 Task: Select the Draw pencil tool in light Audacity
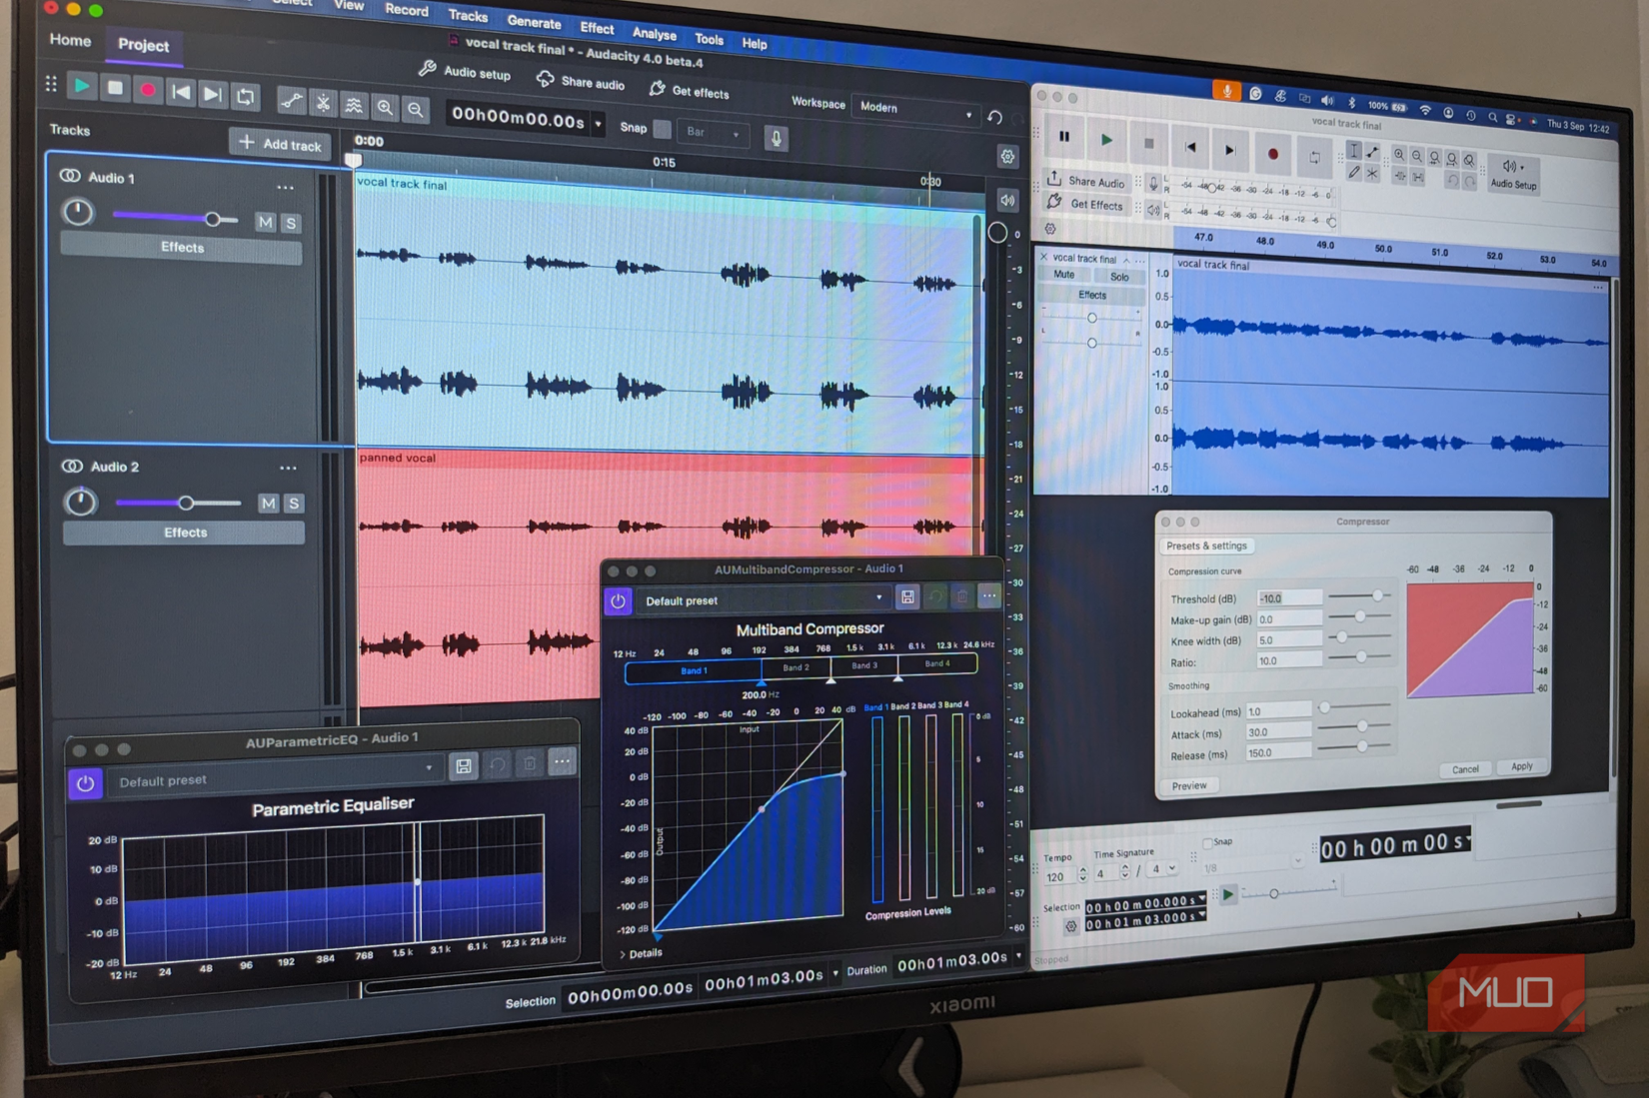coord(1353,172)
